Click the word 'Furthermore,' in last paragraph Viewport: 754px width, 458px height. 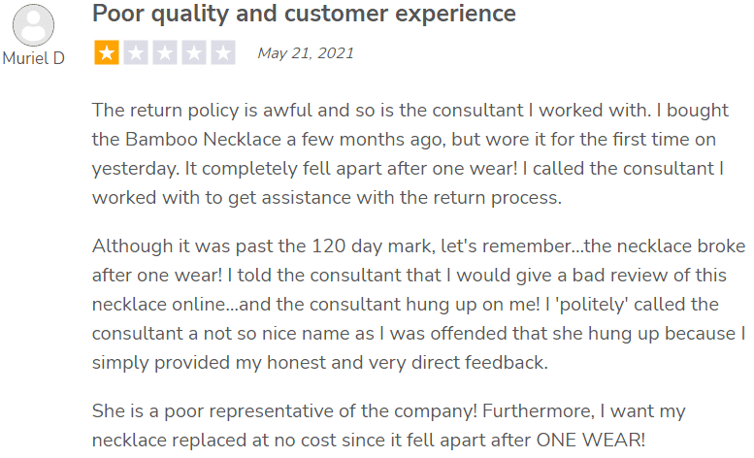pyautogui.click(x=539, y=411)
